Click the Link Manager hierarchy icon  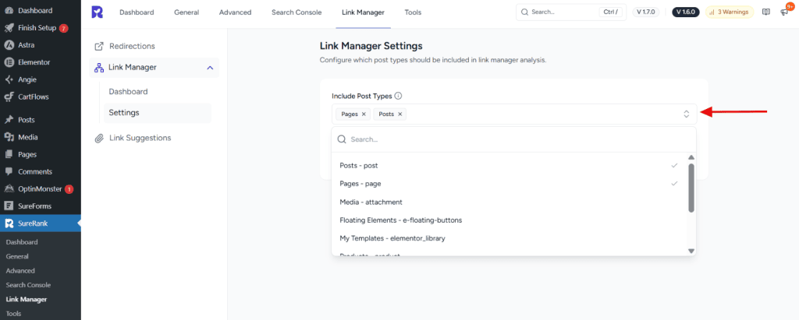tap(99, 67)
